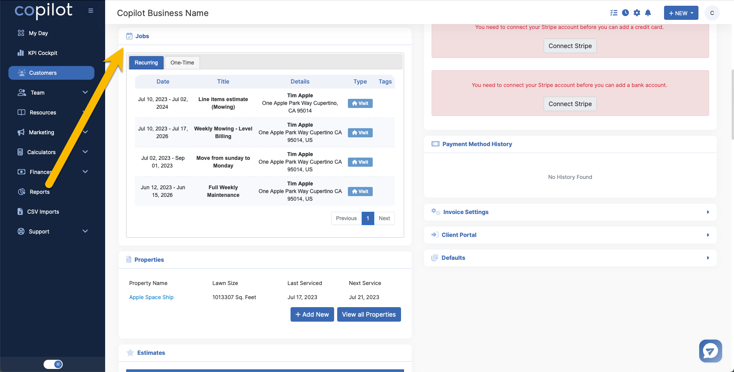Toggle the dark mode switch

tap(53, 364)
